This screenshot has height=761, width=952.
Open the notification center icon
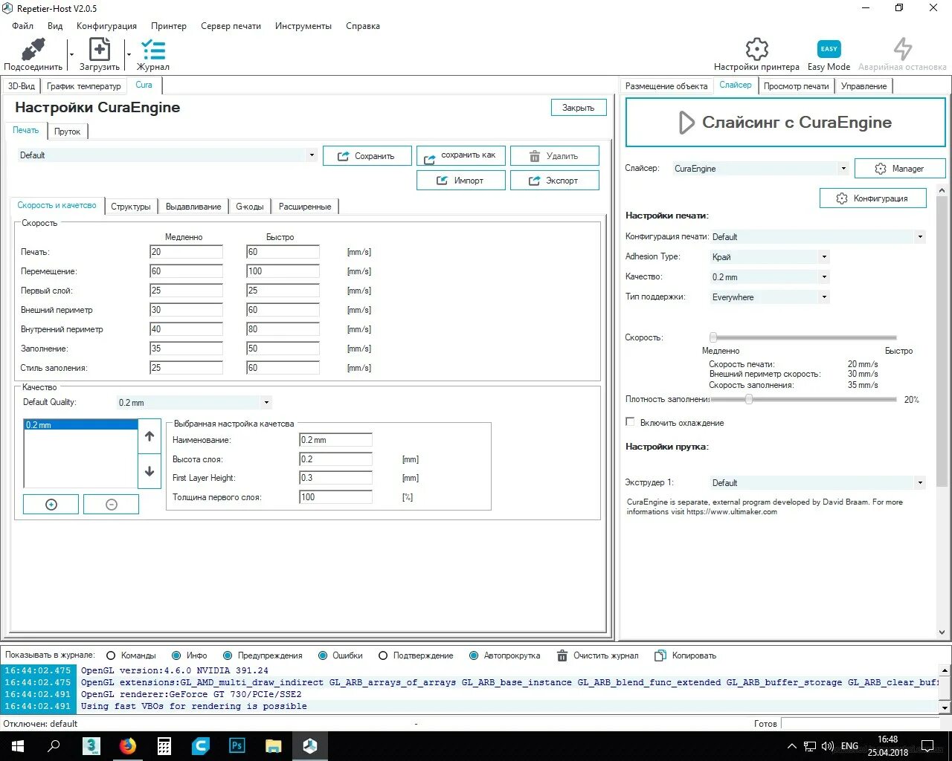tap(927, 746)
